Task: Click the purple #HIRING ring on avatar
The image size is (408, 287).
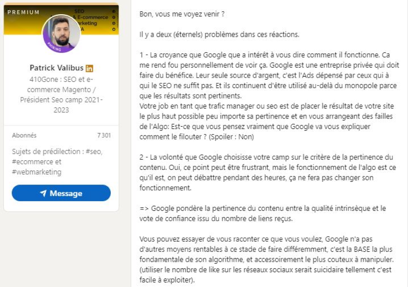Action: point(54,47)
